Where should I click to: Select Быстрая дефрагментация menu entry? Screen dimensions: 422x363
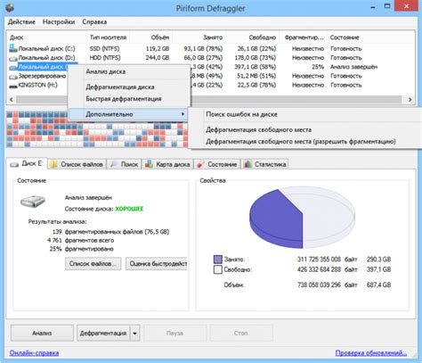pyautogui.click(x=129, y=99)
